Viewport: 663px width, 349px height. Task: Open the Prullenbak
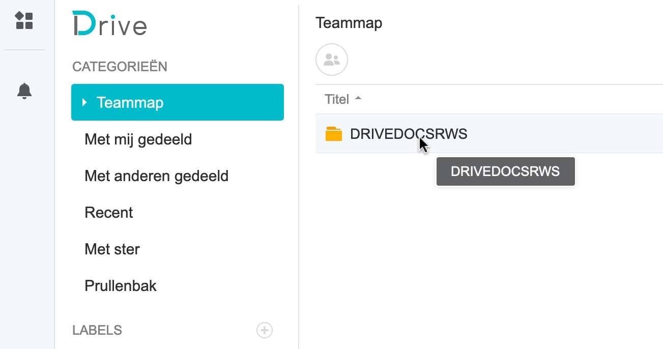pyautogui.click(x=121, y=286)
